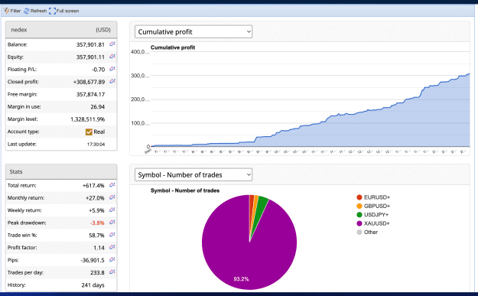The width and height of the screenshot is (478, 296).
Task: Switch to Full screen view
Action: point(64,11)
